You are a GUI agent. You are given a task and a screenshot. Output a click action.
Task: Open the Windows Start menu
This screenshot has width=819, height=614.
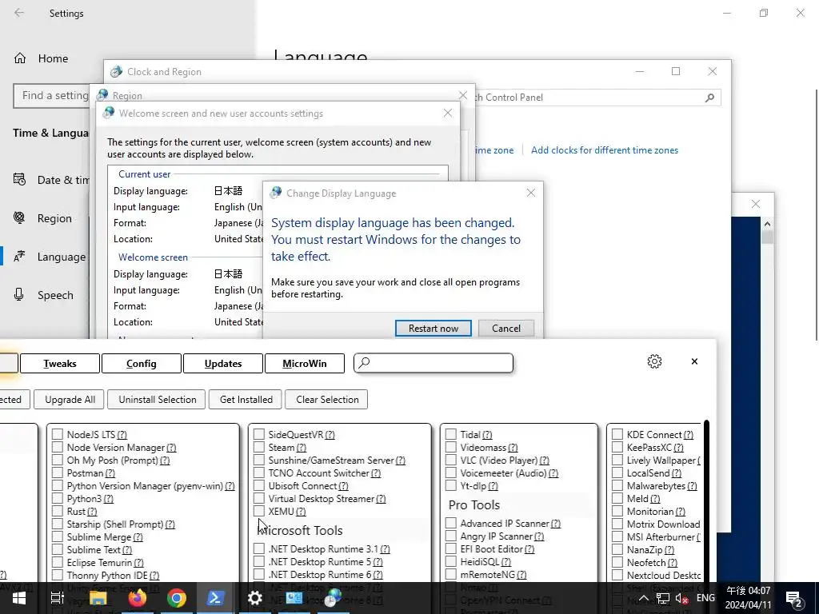tap(19, 598)
